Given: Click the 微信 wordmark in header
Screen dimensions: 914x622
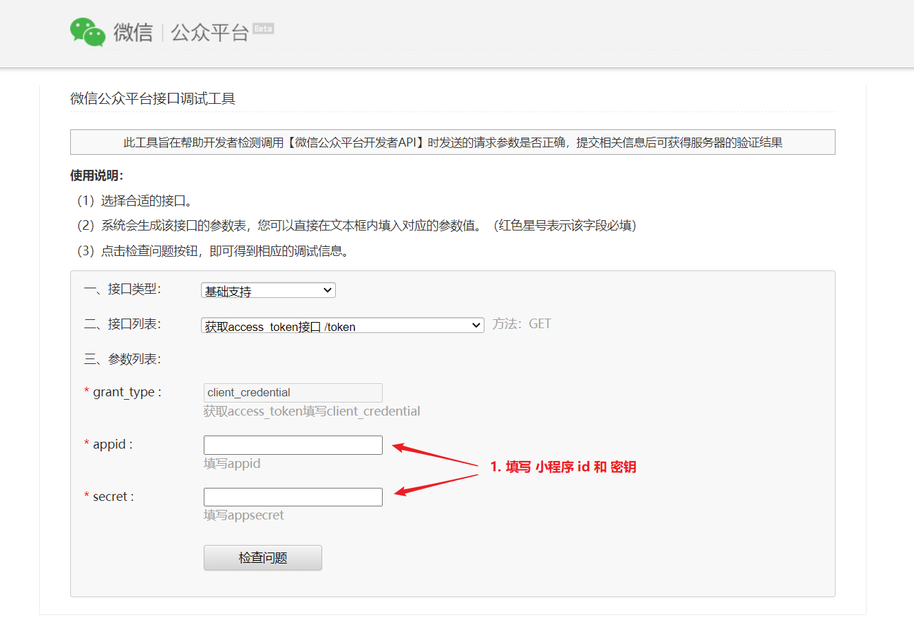Looking at the screenshot, I should click(133, 32).
